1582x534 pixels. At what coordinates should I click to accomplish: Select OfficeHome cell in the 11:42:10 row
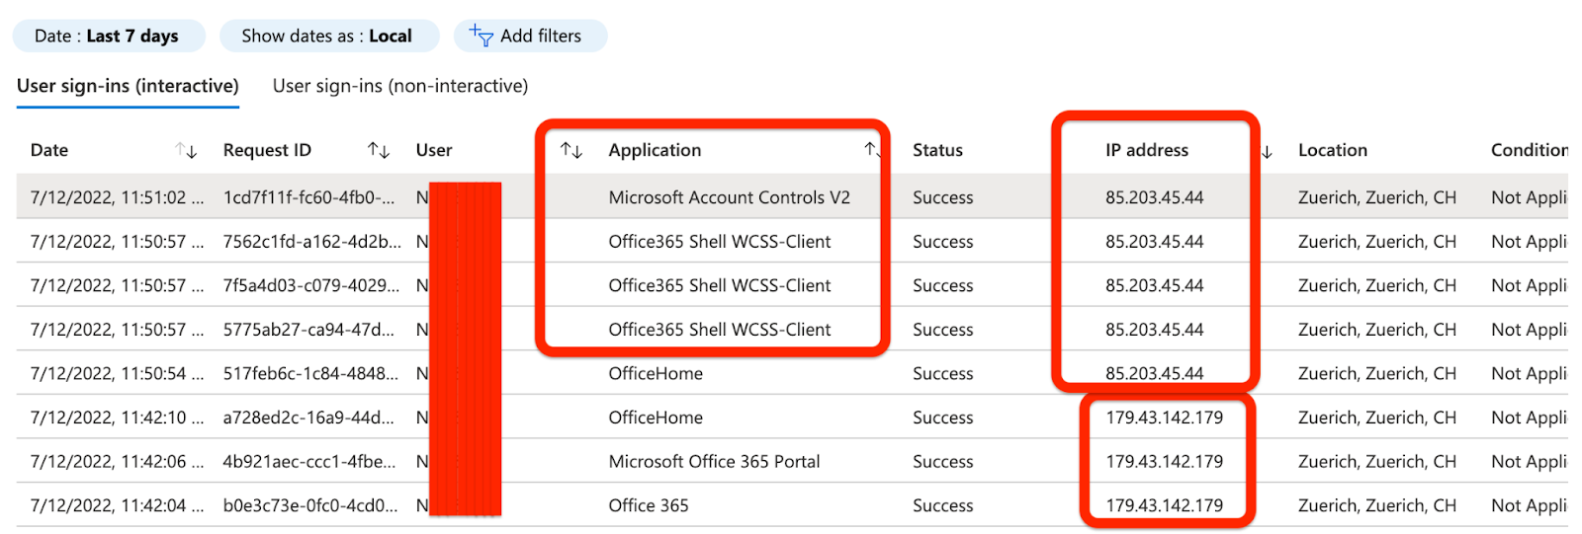(656, 418)
